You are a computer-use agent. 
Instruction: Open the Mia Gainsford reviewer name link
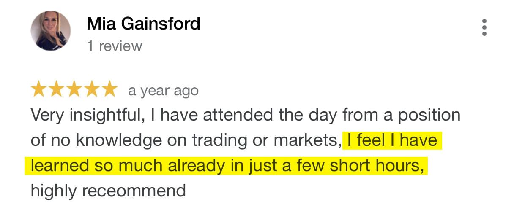[143, 24]
